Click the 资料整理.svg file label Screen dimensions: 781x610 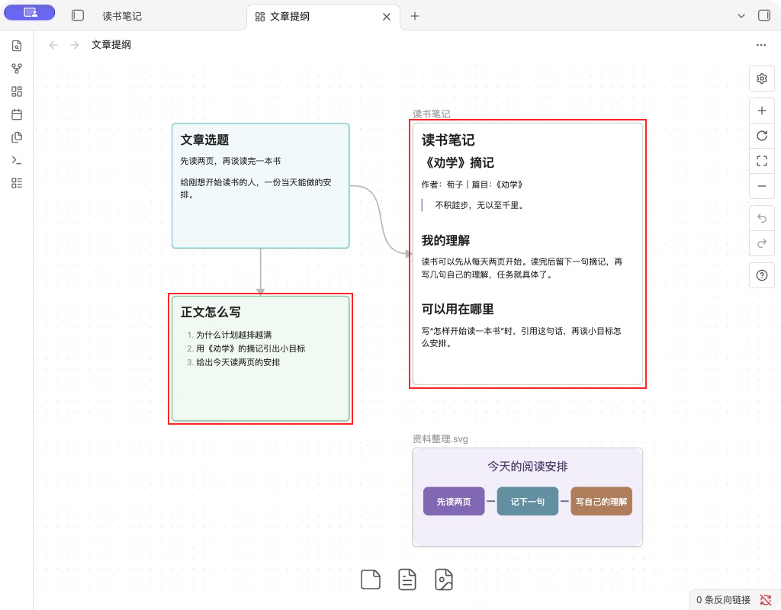[440, 438]
